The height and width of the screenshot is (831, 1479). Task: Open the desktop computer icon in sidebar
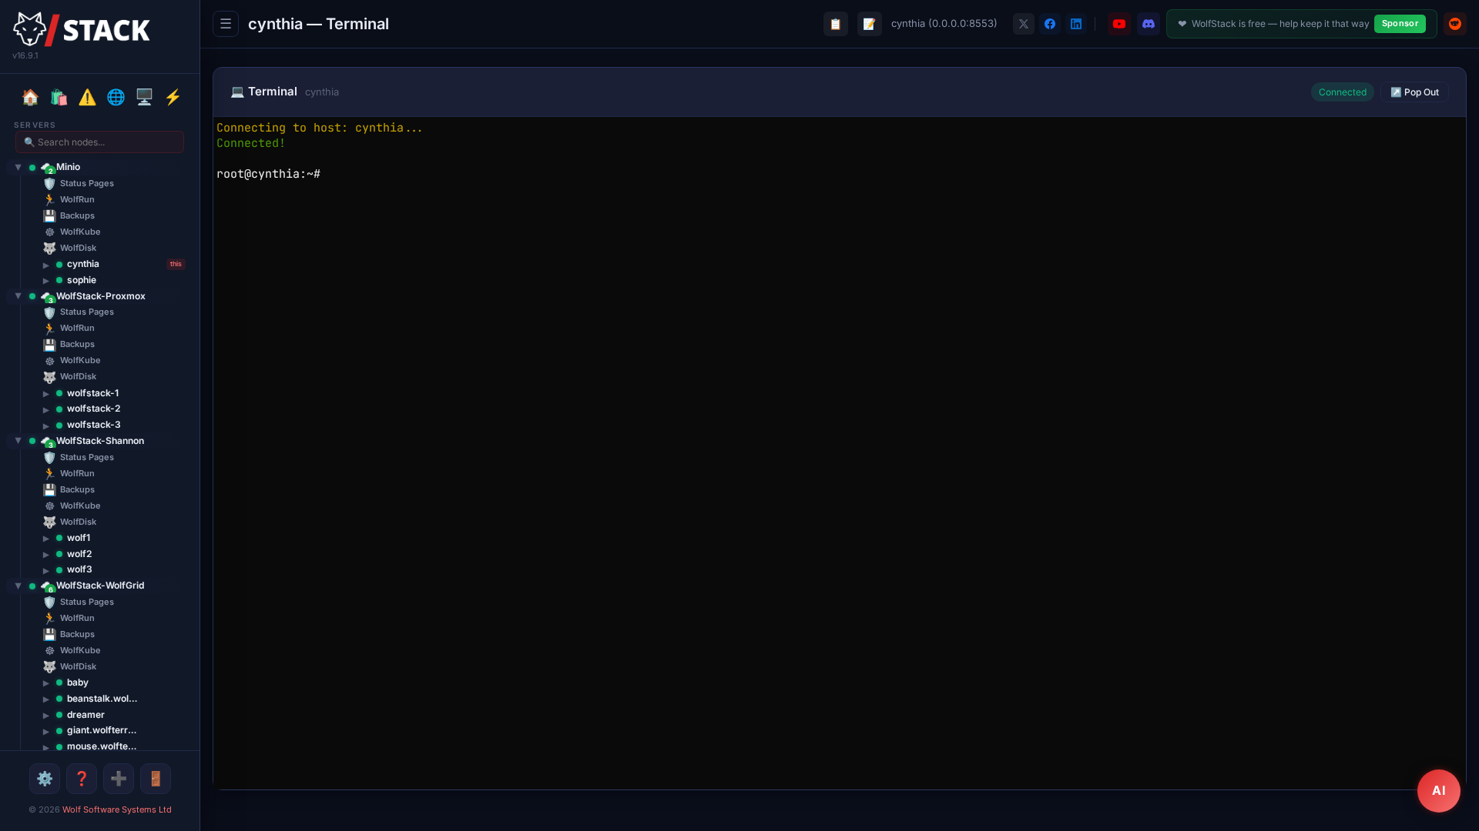(x=144, y=97)
